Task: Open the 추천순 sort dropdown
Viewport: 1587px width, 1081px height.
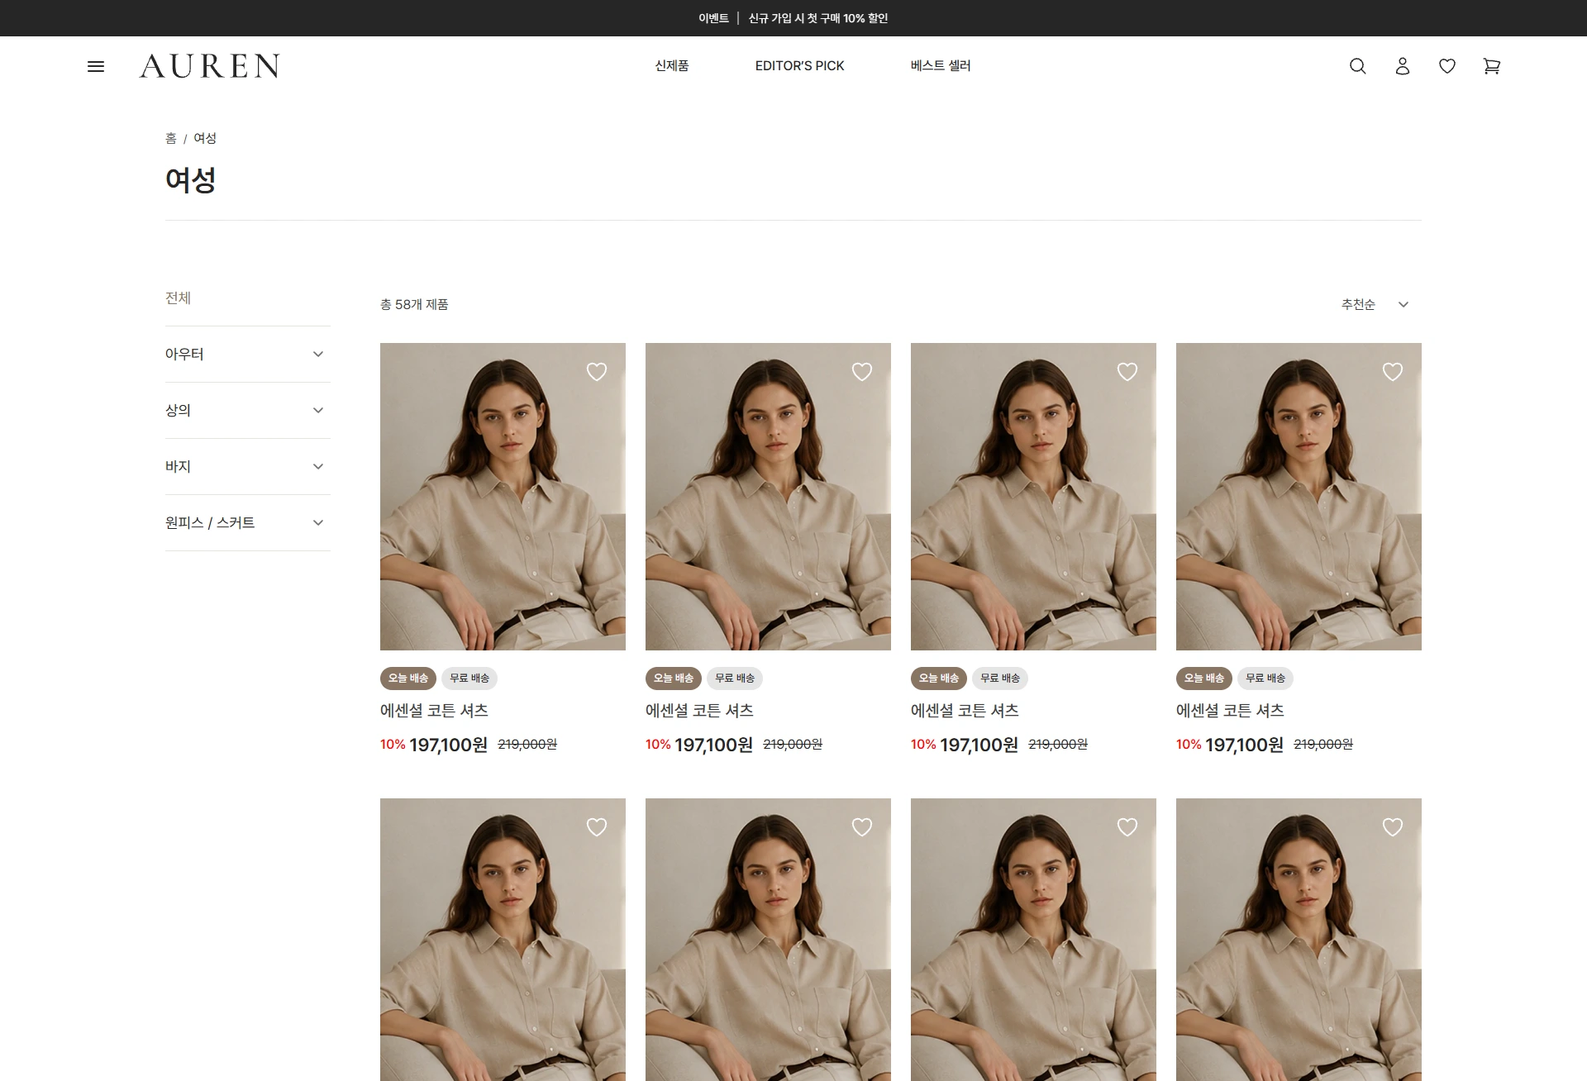Action: point(1375,305)
